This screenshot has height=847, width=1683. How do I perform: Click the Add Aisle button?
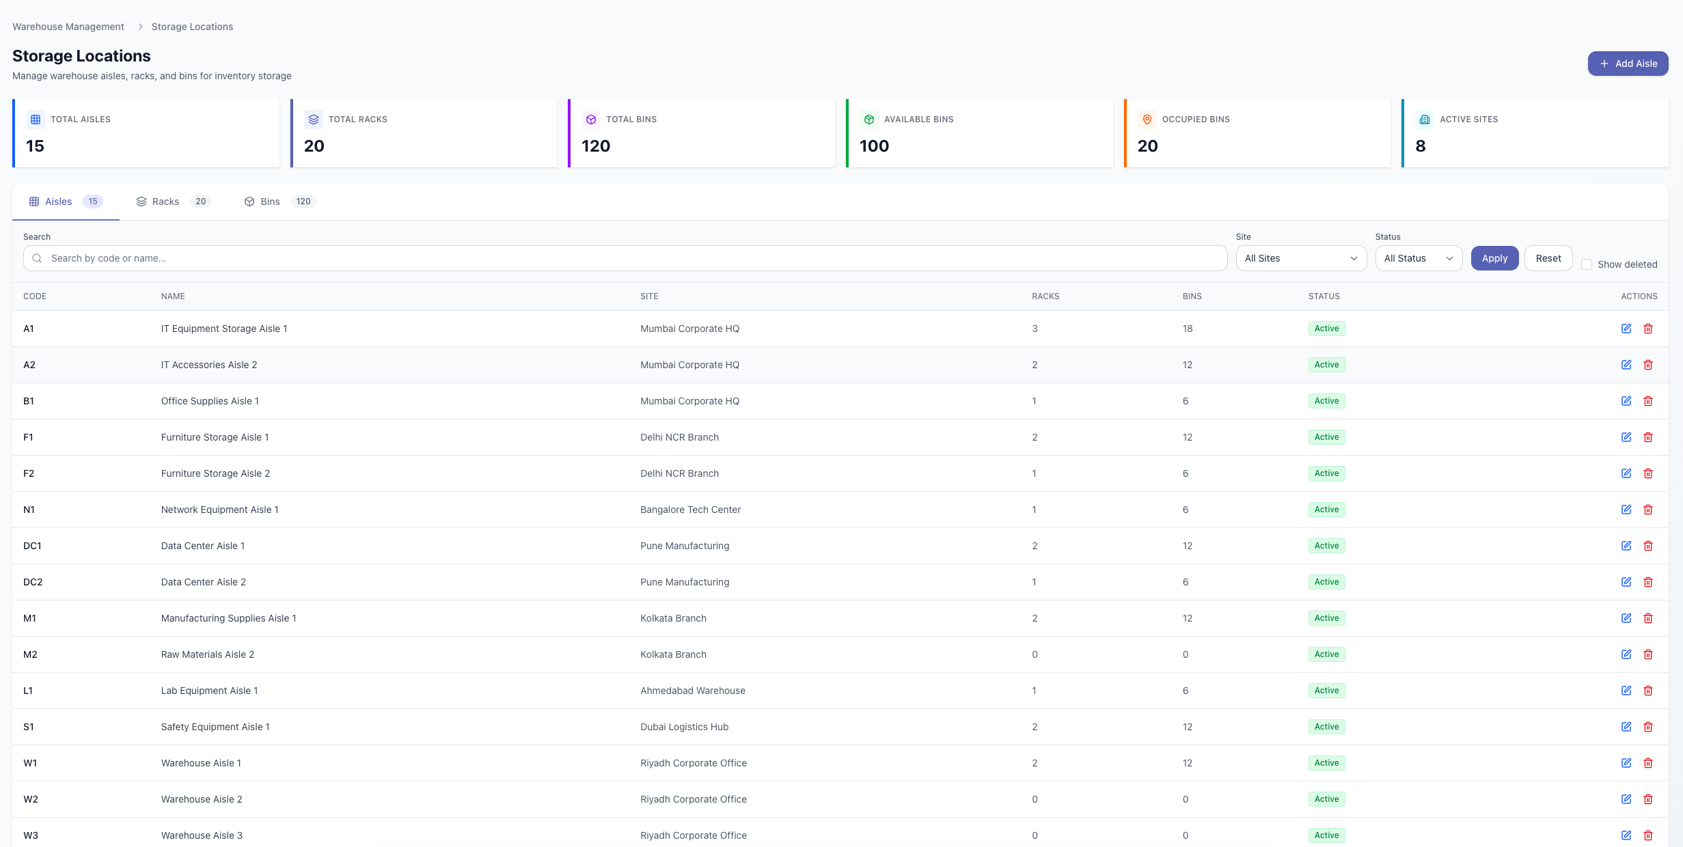pos(1627,64)
